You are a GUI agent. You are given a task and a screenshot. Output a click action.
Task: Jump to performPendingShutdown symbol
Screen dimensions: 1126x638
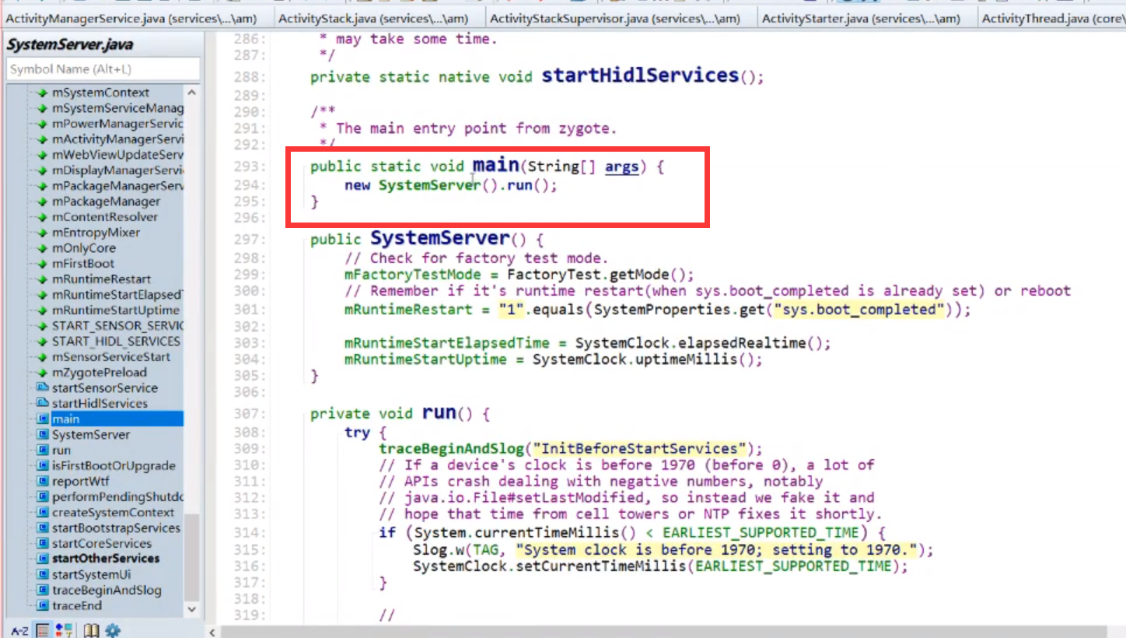pos(117,497)
